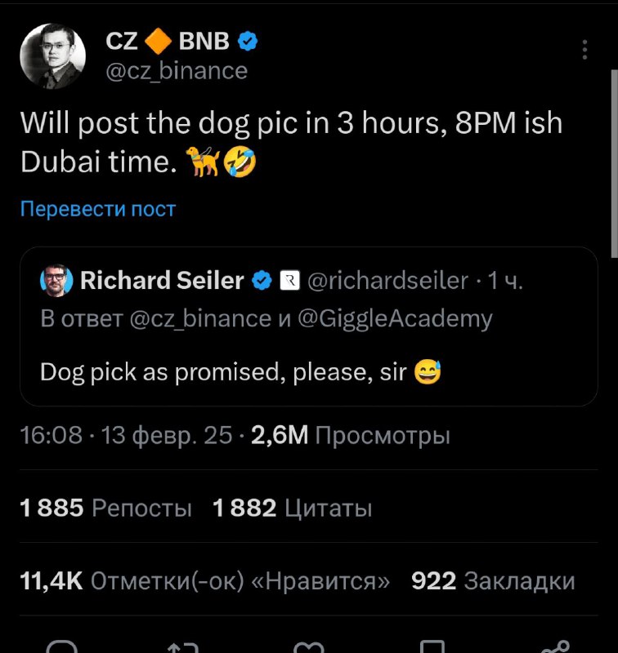The height and width of the screenshot is (653, 618).
Task: Open Richard Seiler's avatar in quoted post
Action: 56,280
